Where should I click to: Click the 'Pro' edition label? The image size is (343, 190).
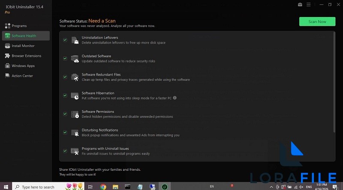click(x=7, y=12)
